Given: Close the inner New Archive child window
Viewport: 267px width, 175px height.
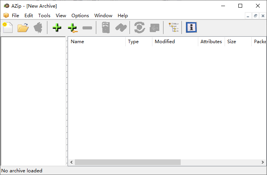Looking at the screenshot, I should (263, 16).
